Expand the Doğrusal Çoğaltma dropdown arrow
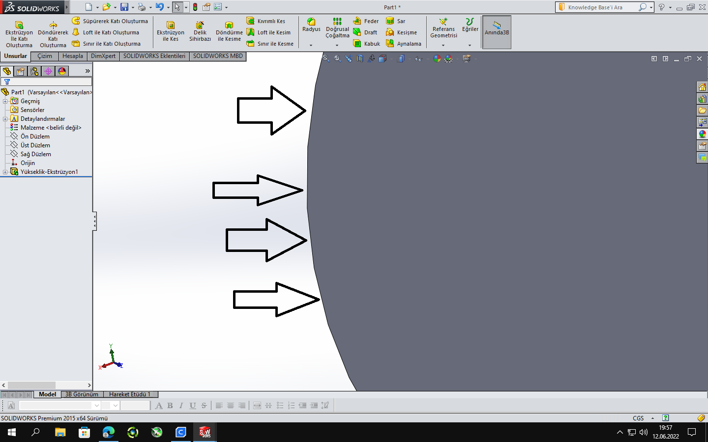The height and width of the screenshot is (442, 708). coord(337,45)
